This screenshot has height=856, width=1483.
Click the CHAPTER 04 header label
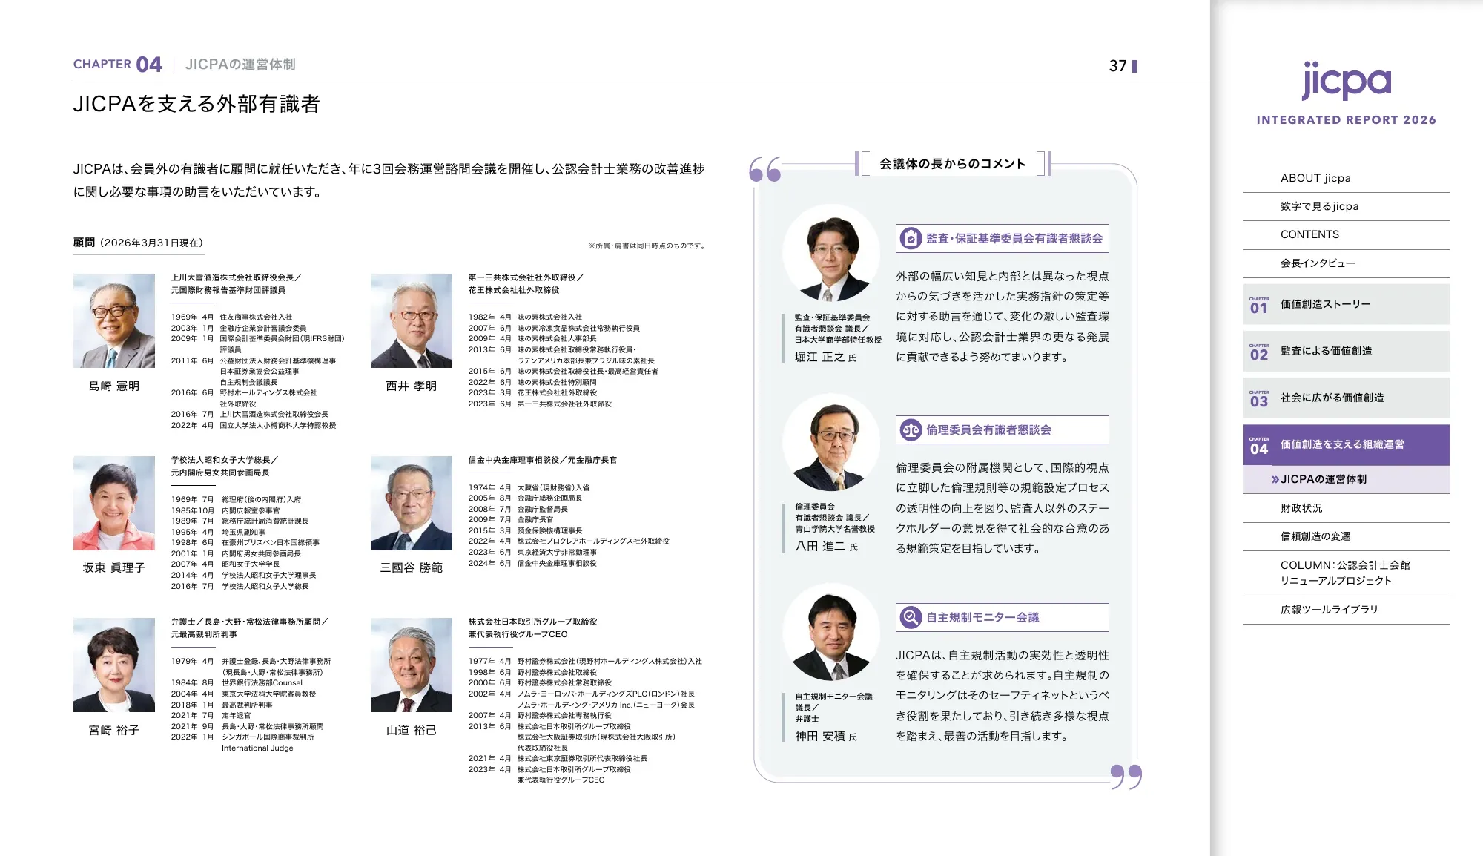[x=118, y=65]
